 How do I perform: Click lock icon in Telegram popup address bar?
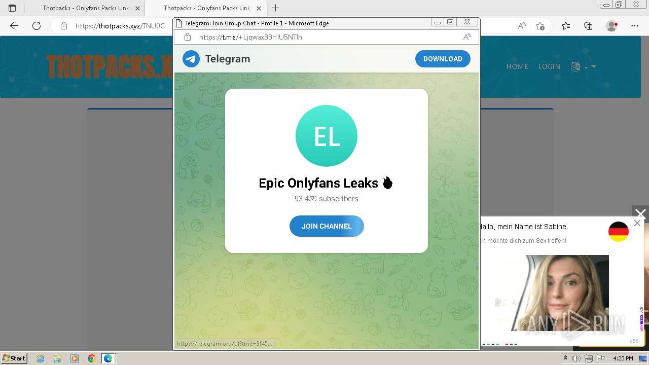[x=188, y=37]
